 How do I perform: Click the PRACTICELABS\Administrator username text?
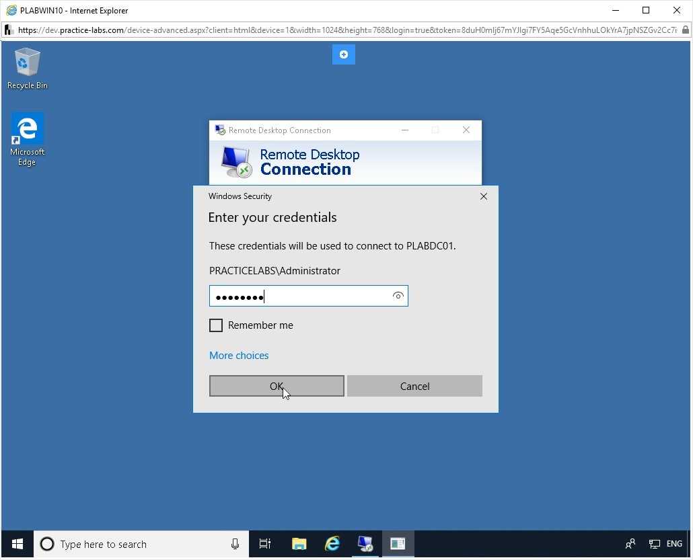click(275, 271)
